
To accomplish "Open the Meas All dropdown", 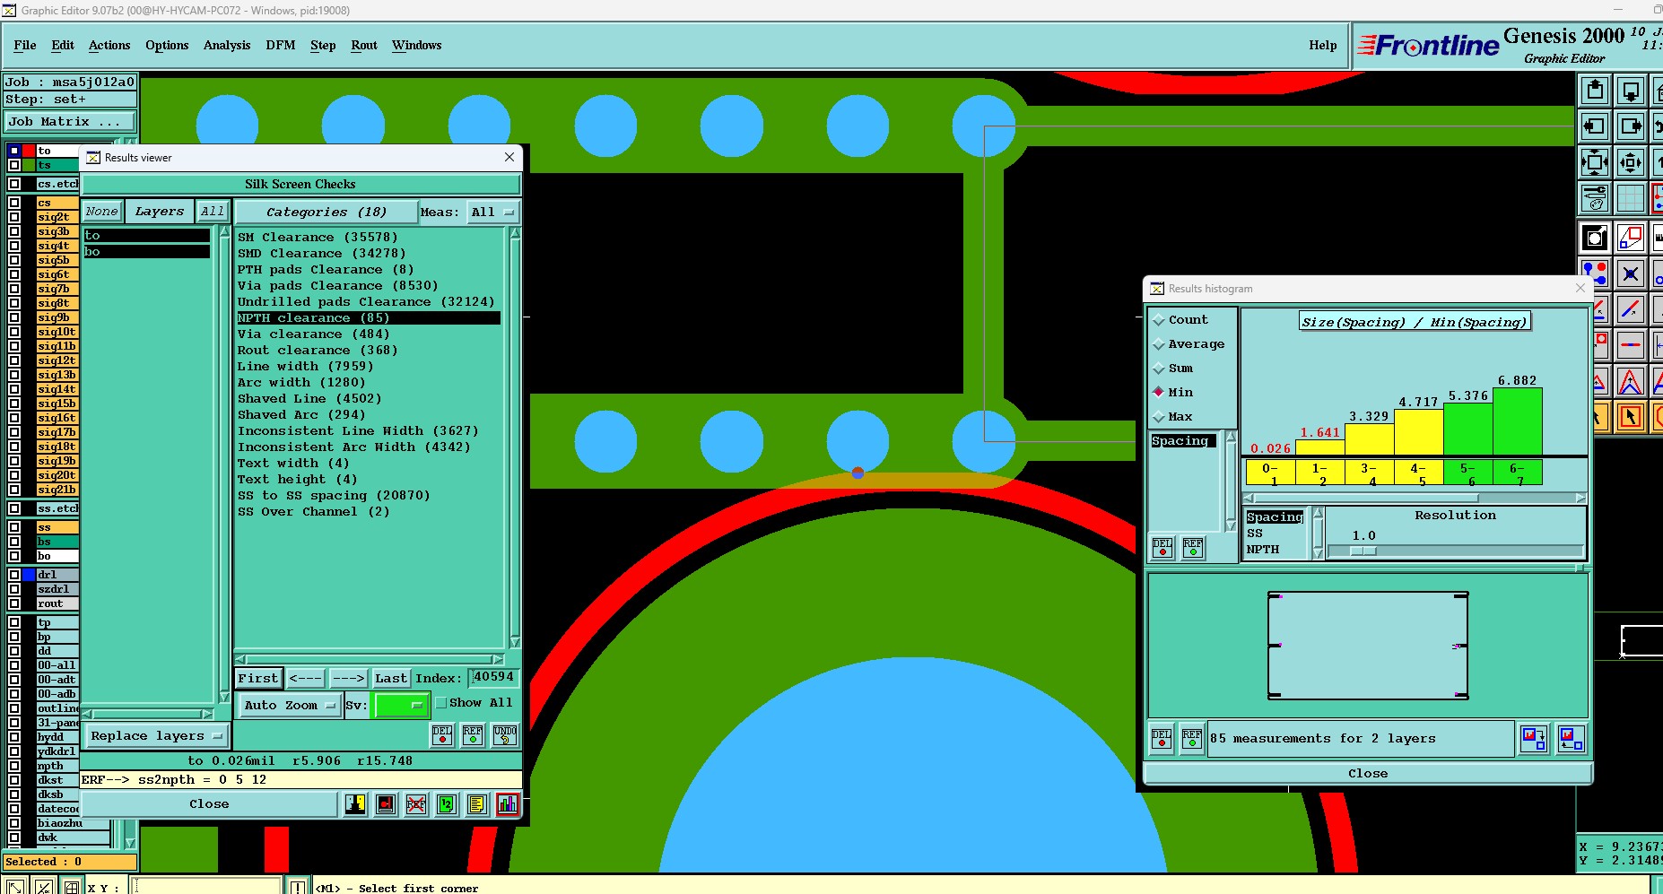I will click(492, 213).
